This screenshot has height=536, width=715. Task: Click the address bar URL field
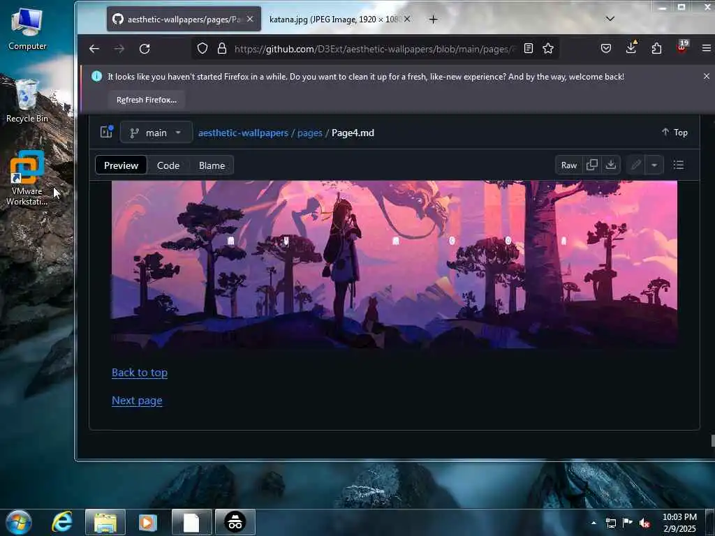pos(375,49)
